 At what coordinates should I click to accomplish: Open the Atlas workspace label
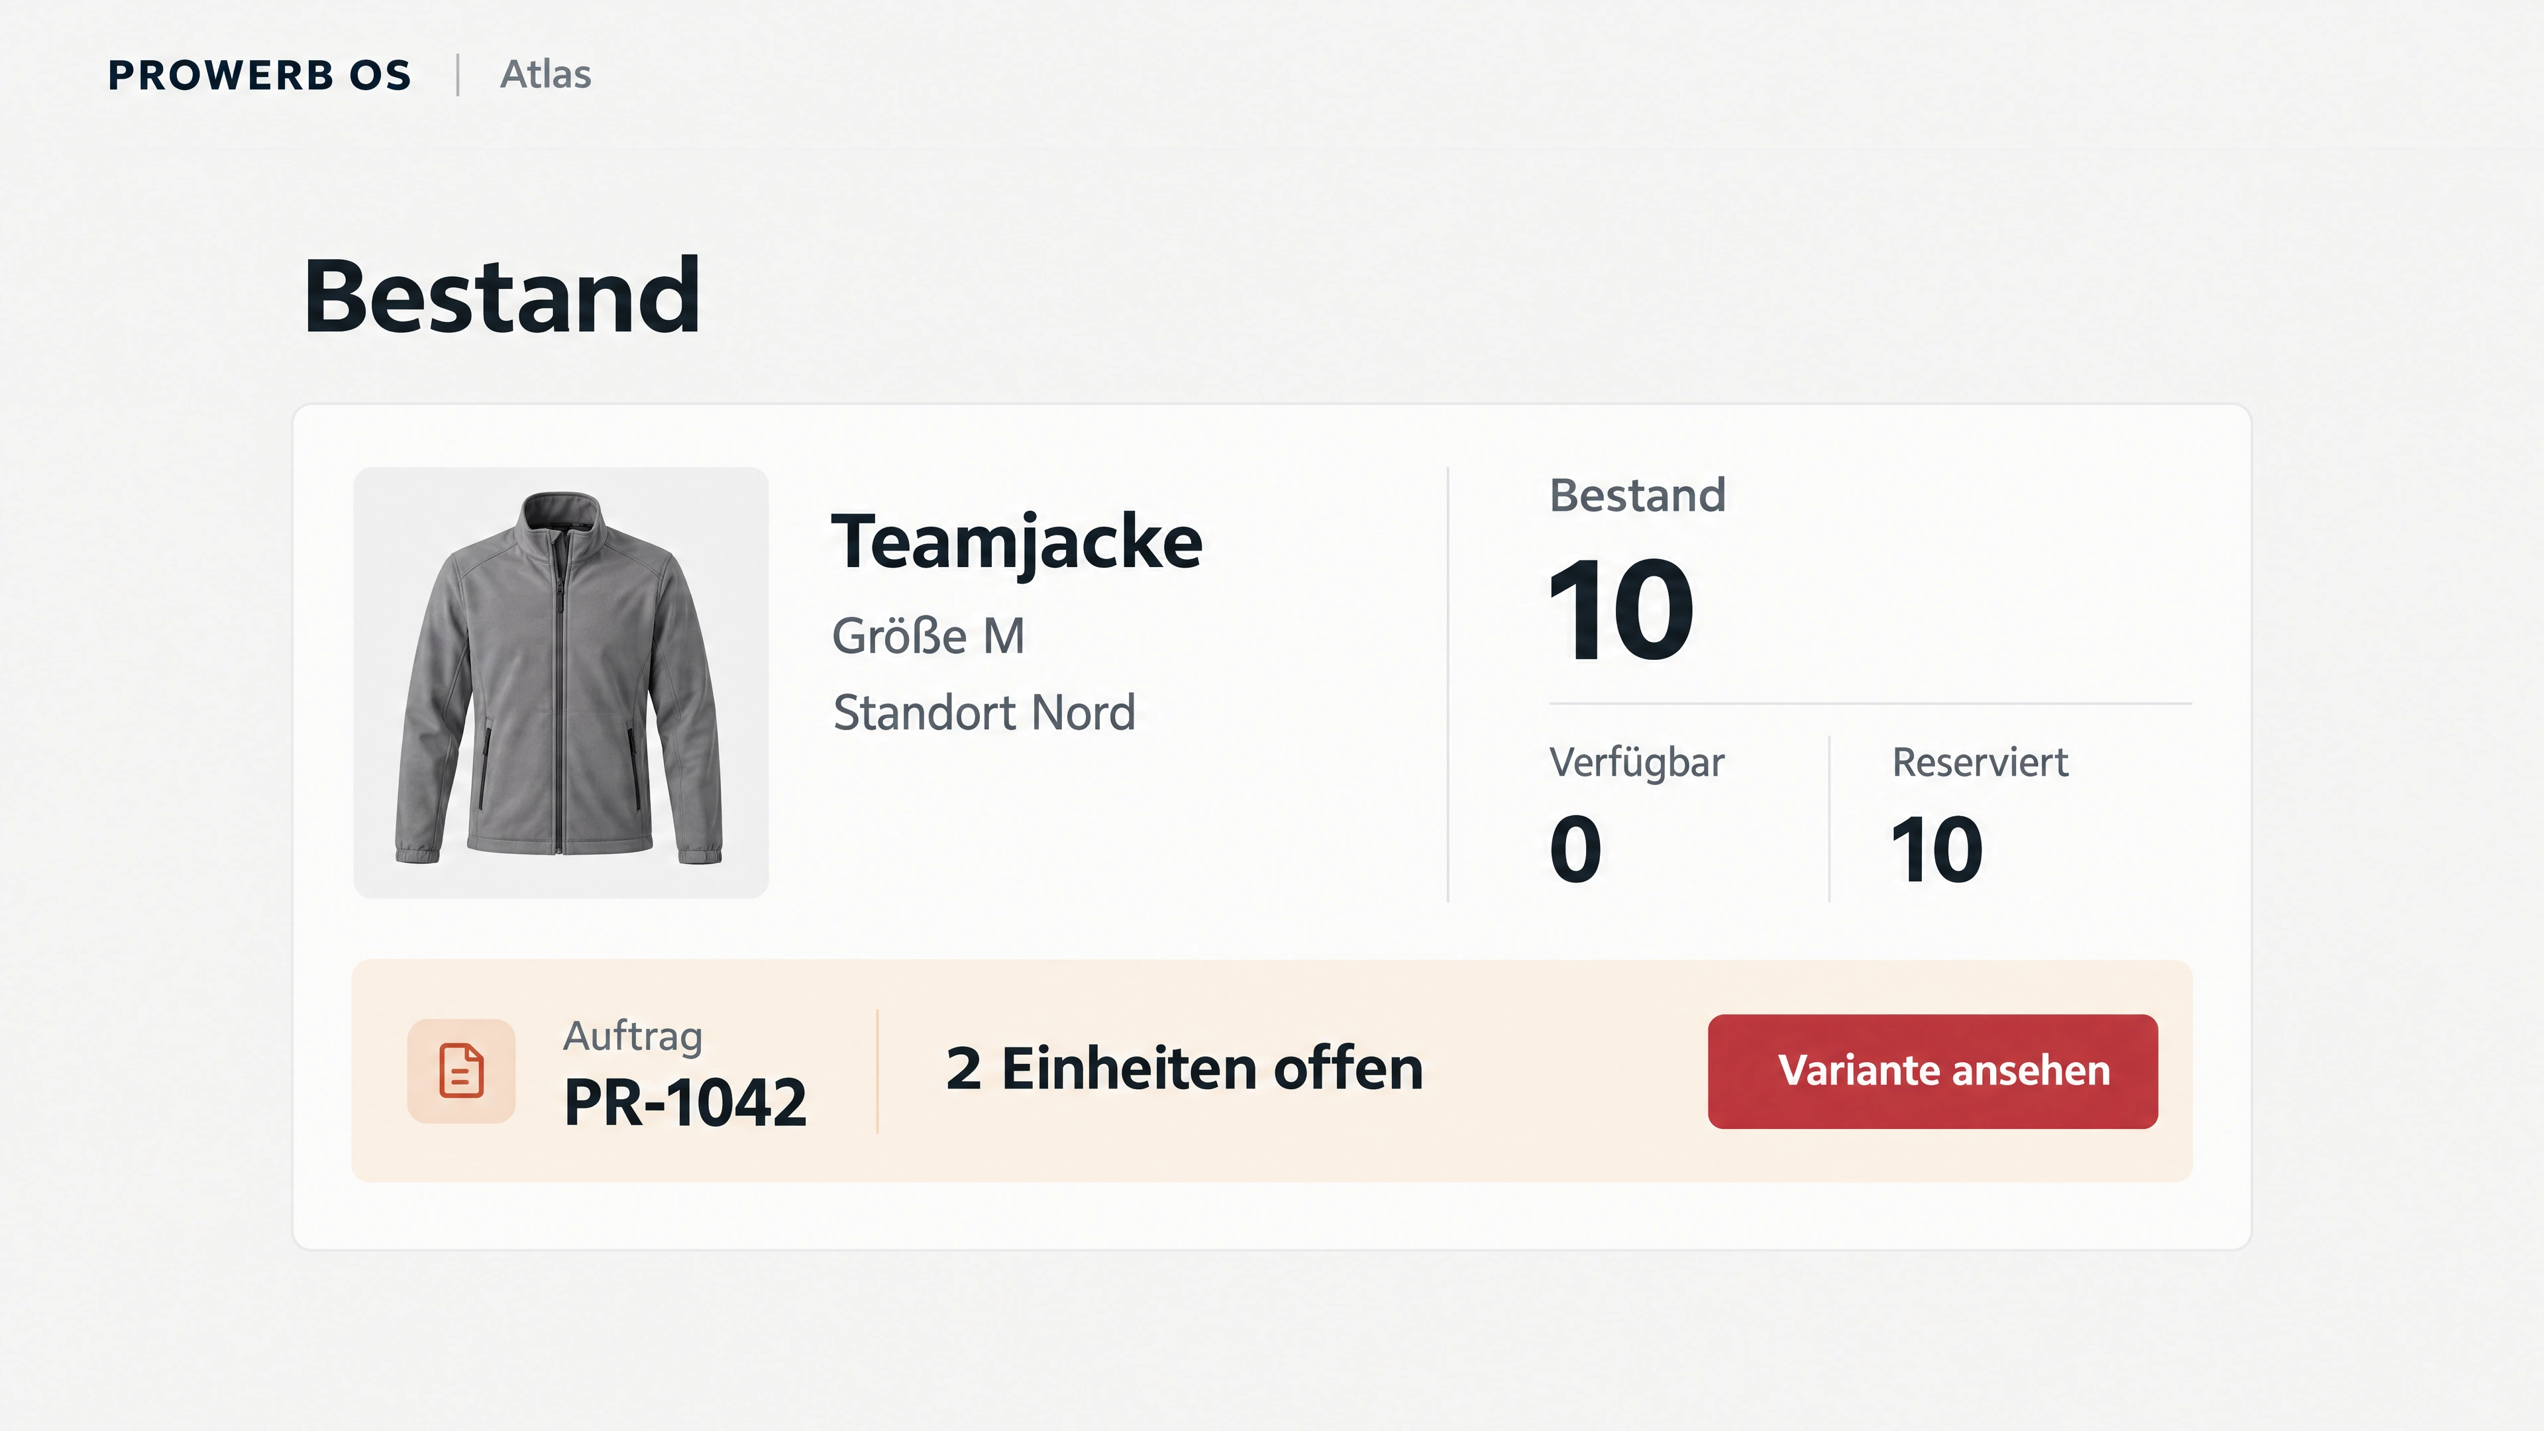point(545,75)
